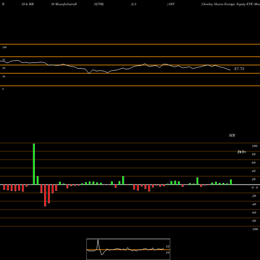
Task: Click the longest red MR bar
Action: tap(45, 196)
